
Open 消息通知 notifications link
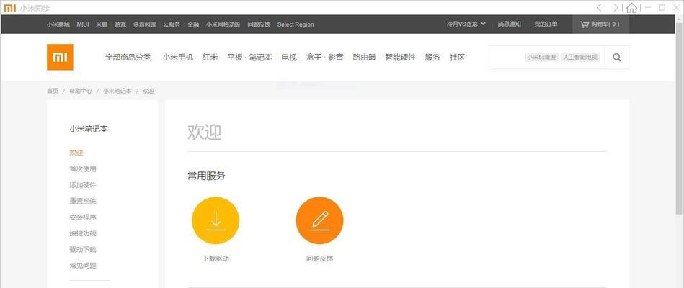point(509,24)
